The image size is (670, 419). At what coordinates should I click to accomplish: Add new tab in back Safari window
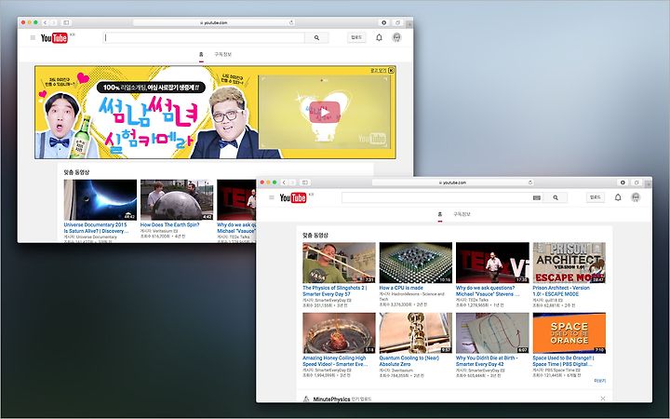tap(409, 22)
